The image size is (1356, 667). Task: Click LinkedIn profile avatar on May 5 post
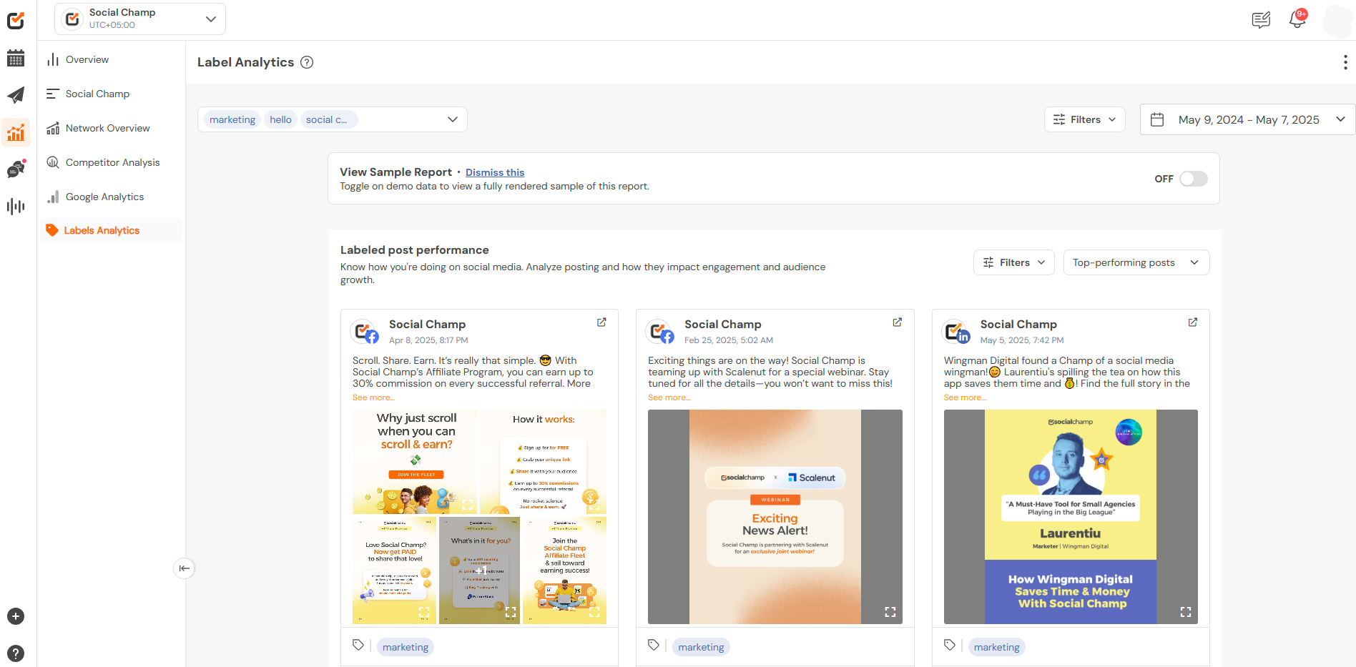click(957, 332)
